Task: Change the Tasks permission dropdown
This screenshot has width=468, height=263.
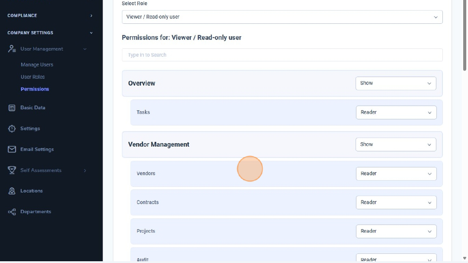Action: (396, 112)
